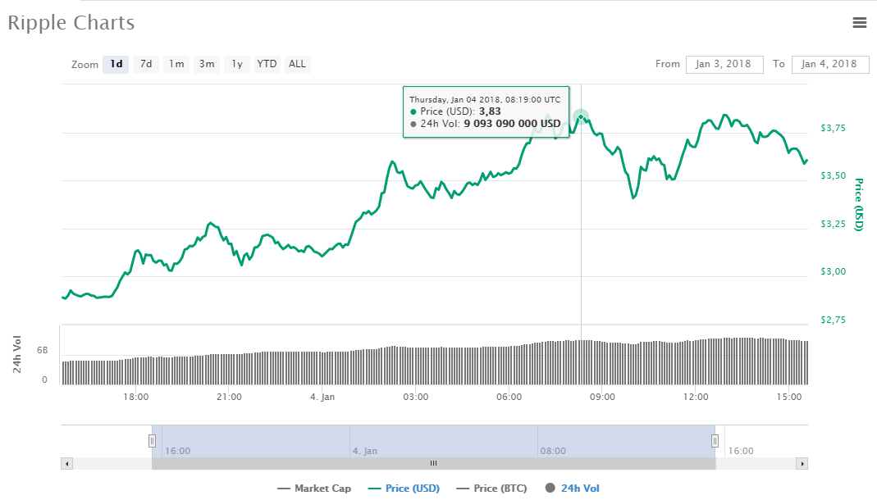This screenshot has width=877, height=500.
Task: Click the navigator scrollbar thumb grip
Action: tap(433, 464)
